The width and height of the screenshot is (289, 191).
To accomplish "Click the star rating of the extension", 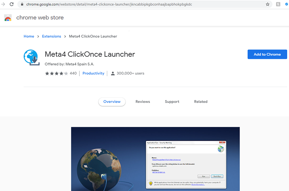I will (56, 73).
